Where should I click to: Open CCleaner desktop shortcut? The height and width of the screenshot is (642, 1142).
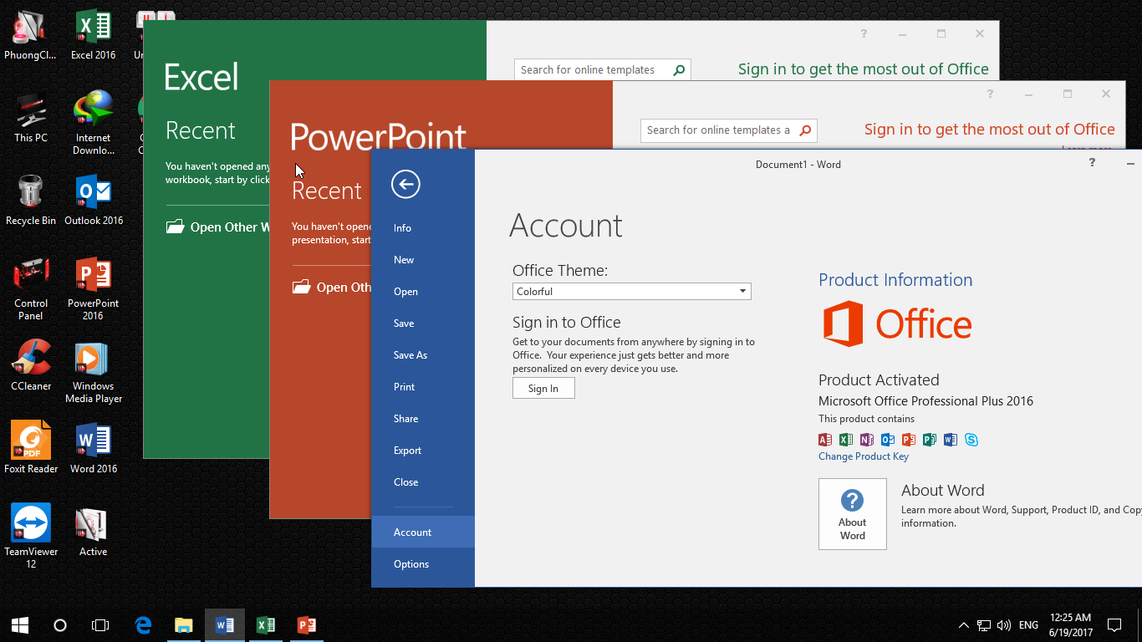[x=31, y=366]
